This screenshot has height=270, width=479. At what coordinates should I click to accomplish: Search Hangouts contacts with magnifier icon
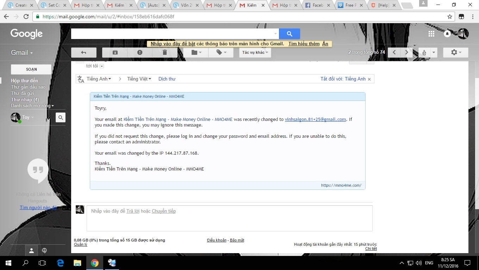click(x=61, y=117)
